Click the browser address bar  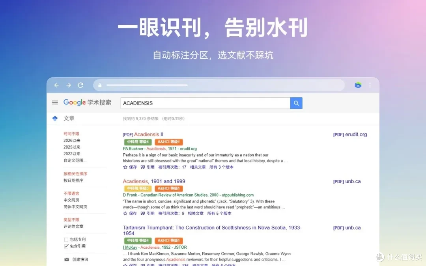coord(219,85)
